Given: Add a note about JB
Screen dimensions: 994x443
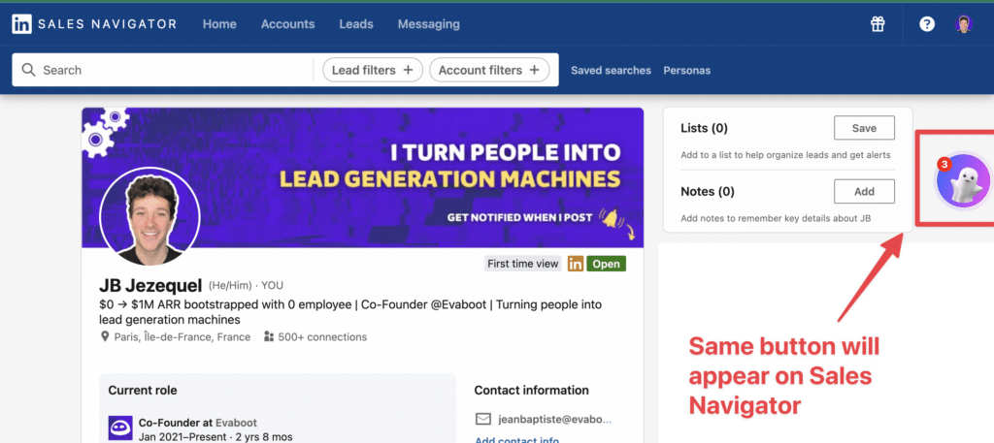Looking at the screenshot, I should tap(864, 191).
